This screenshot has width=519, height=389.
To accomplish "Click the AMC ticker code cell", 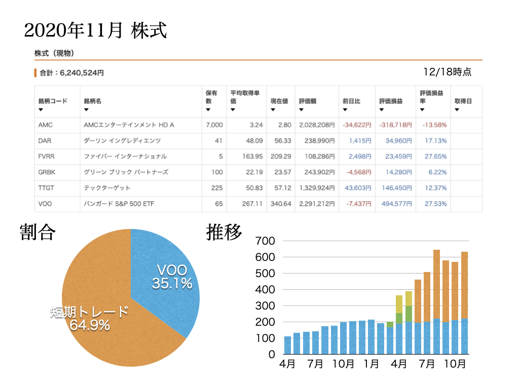I will coord(45,125).
